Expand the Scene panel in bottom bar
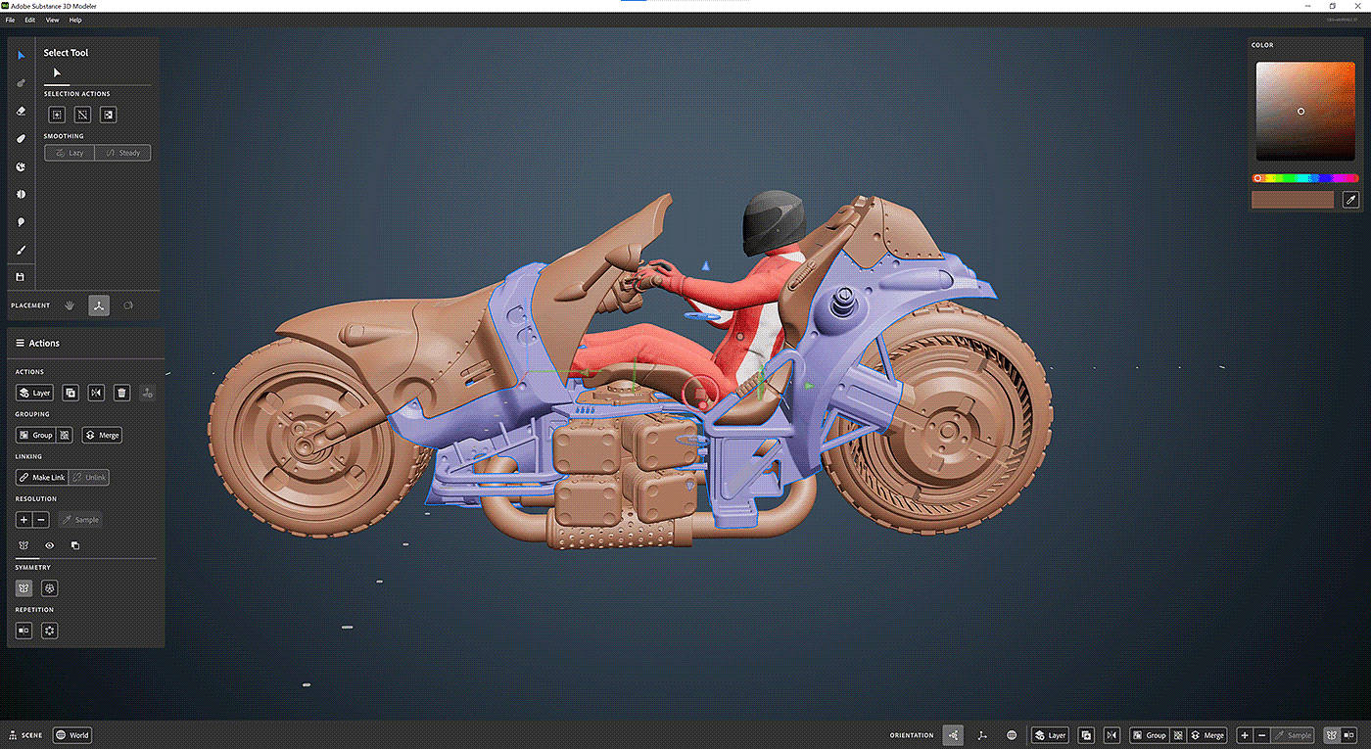This screenshot has width=1371, height=749. coord(25,735)
